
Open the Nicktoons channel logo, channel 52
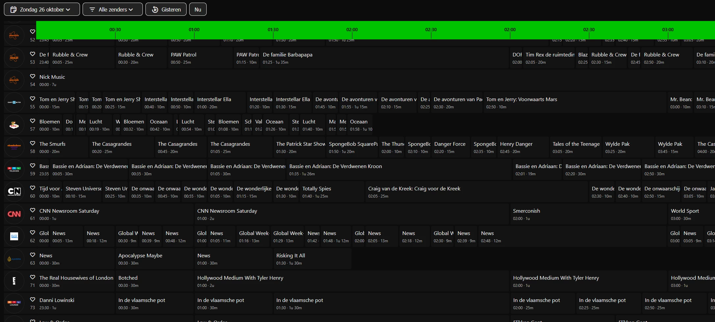coord(14,35)
